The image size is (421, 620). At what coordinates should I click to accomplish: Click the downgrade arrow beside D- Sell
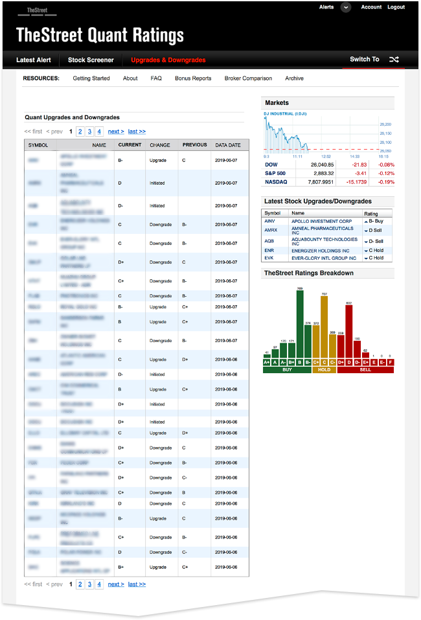366,242
